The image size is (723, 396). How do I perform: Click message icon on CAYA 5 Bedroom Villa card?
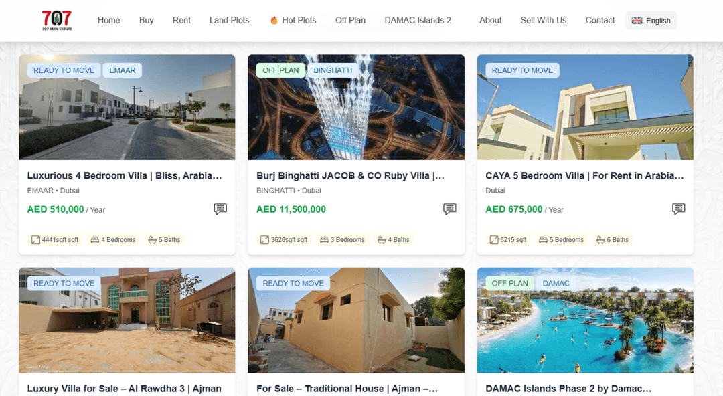point(678,209)
